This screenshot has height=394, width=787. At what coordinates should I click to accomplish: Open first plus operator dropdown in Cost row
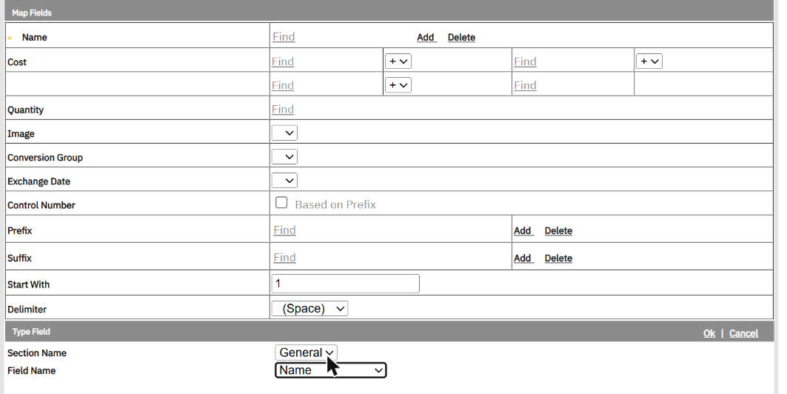pos(398,61)
